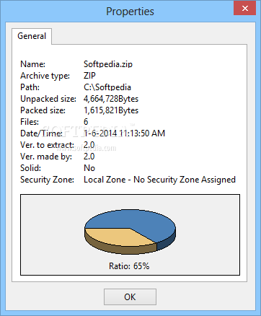This screenshot has height=316, width=261.
Task: Click the Solid value No
Action: coord(89,168)
